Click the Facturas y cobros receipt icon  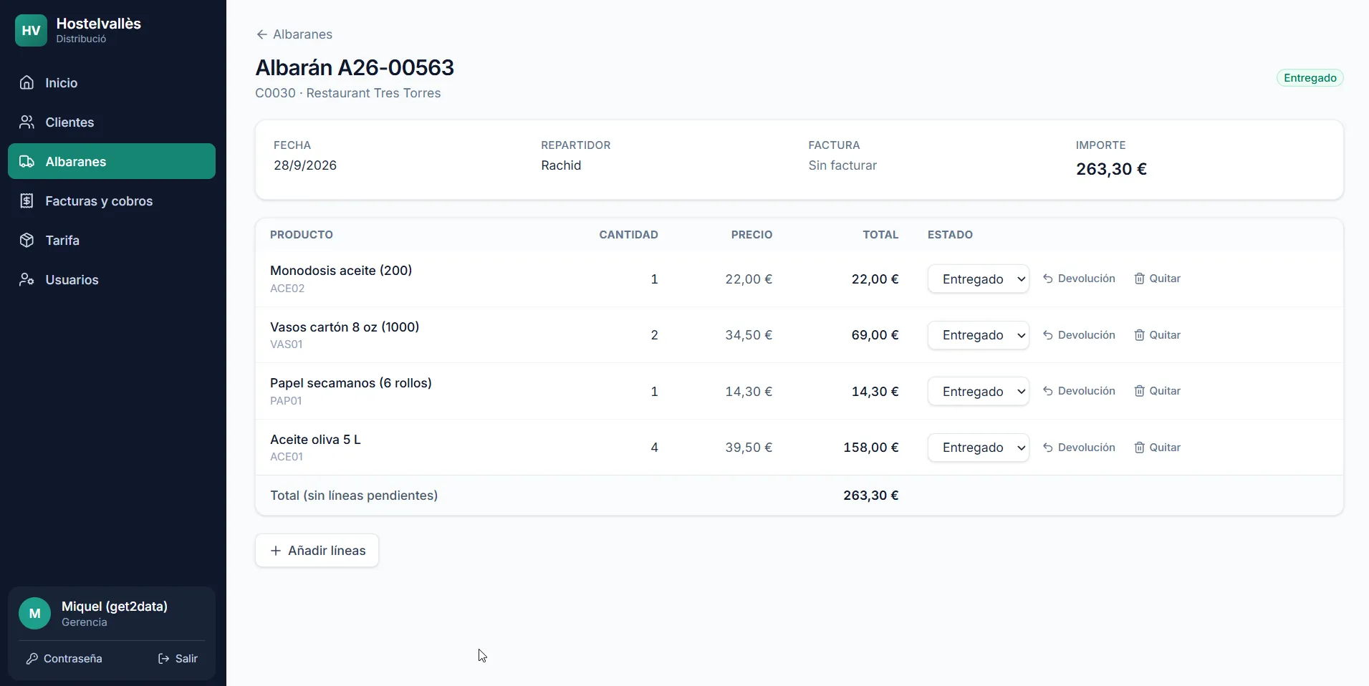point(27,201)
